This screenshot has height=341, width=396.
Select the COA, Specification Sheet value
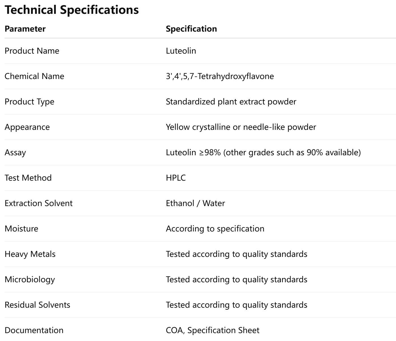tap(212, 330)
